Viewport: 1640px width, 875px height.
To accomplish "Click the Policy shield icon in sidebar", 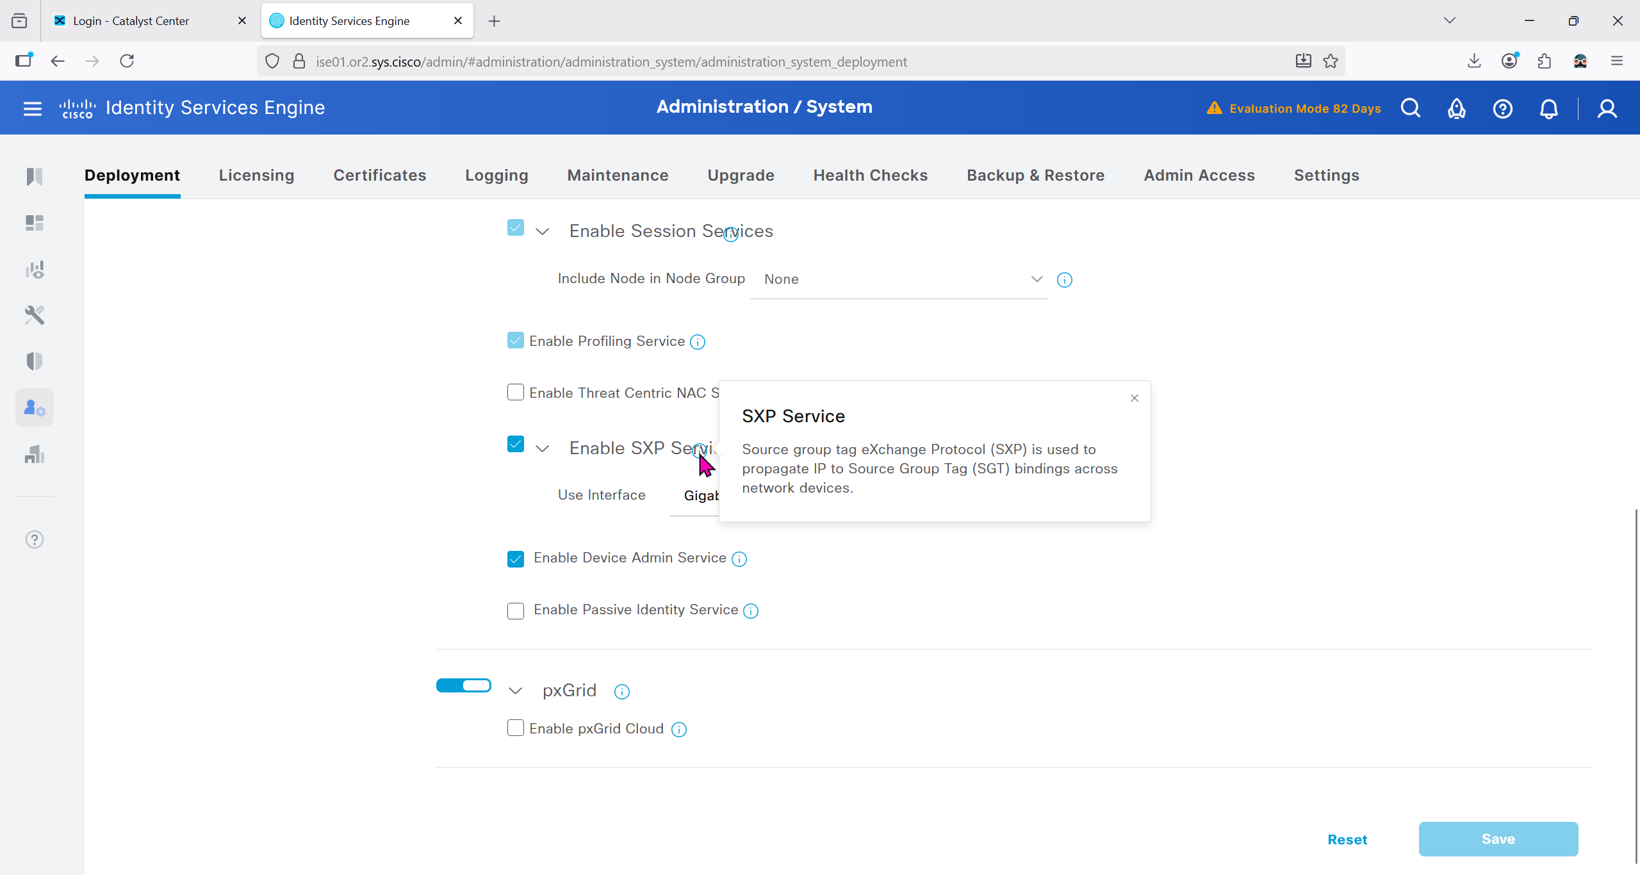I will [35, 361].
